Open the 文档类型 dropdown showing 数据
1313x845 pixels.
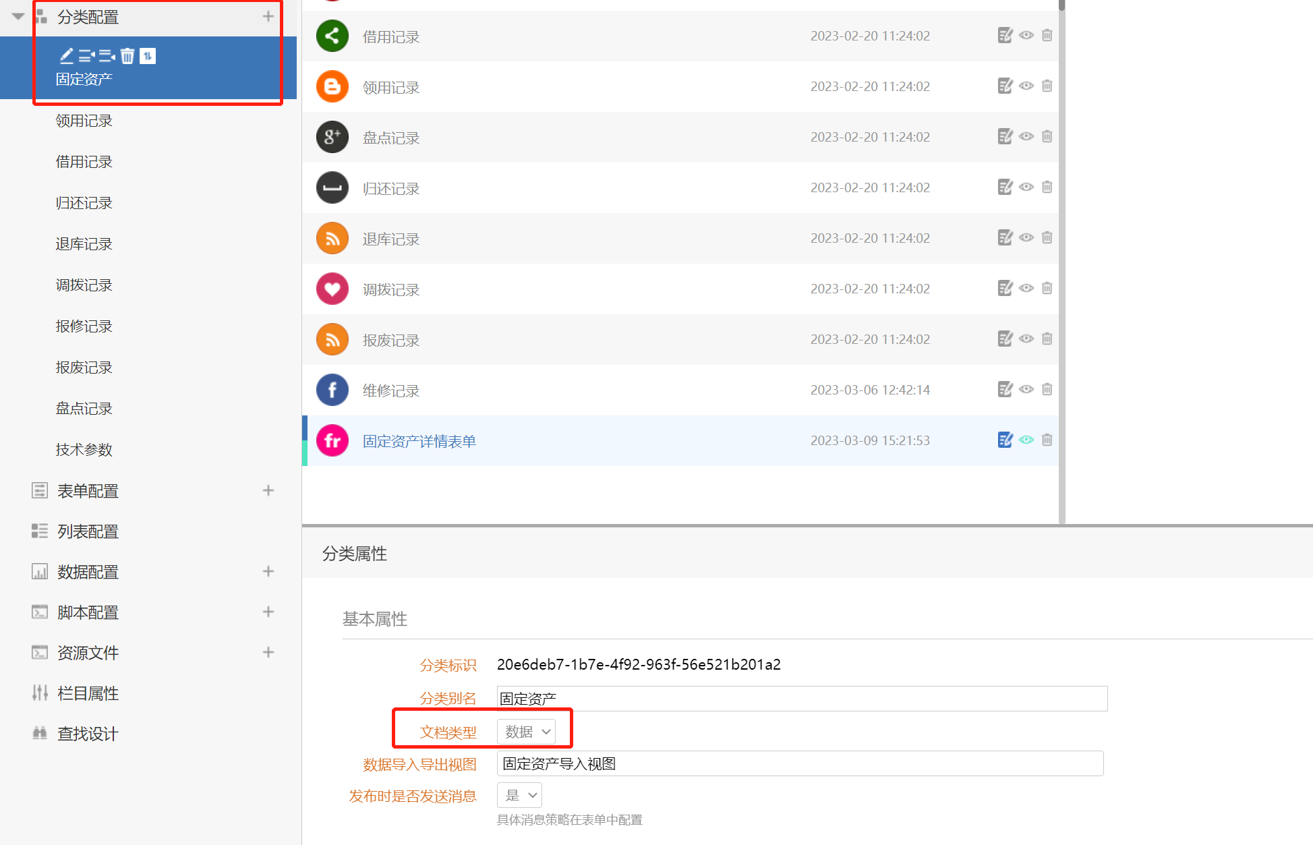click(x=526, y=732)
